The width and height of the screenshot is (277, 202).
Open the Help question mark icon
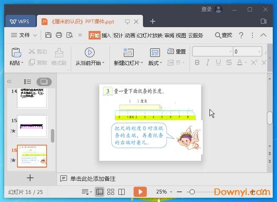pos(241,35)
